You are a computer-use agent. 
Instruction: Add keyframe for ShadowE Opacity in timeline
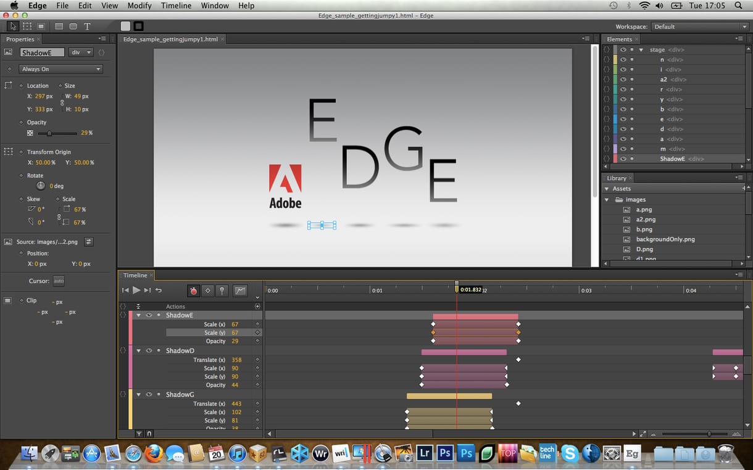tap(258, 341)
